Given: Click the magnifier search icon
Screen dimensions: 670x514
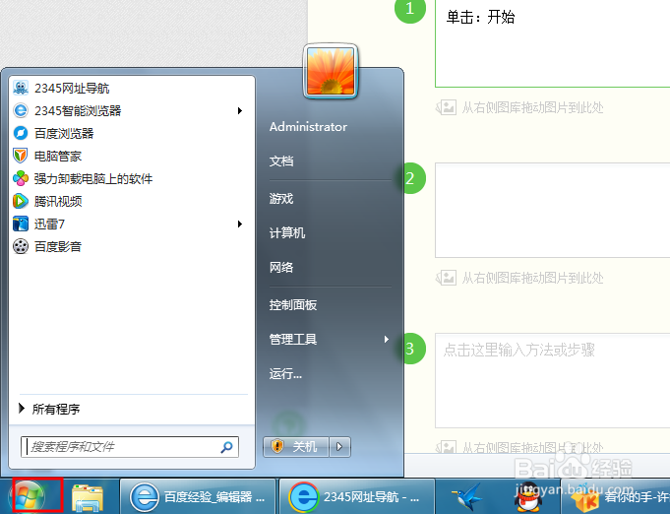Looking at the screenshot, I should pyautogui.click(x=226, y=447).
